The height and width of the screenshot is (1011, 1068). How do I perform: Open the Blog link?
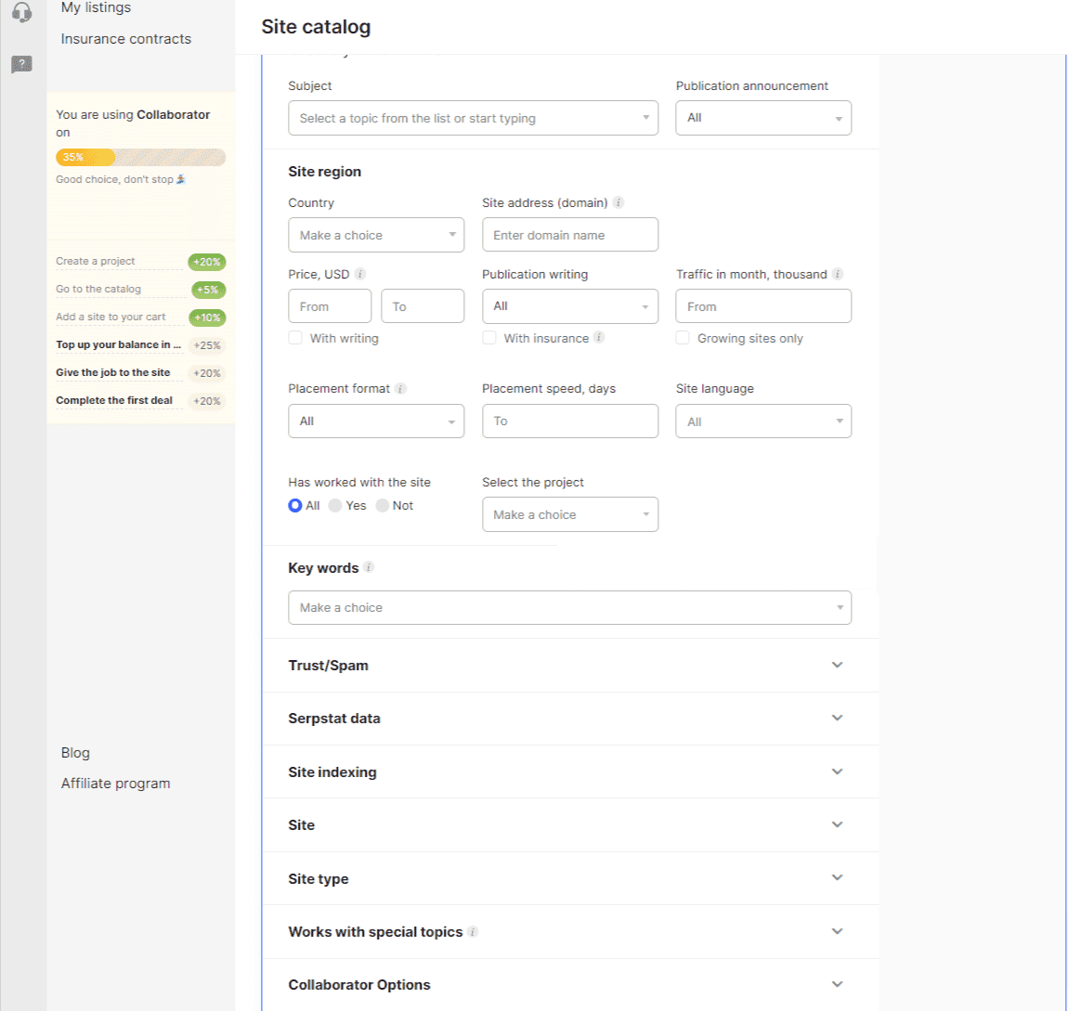coord(75,753)
